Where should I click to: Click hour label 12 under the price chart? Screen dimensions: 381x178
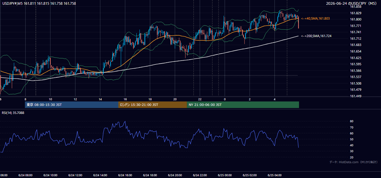75,99
